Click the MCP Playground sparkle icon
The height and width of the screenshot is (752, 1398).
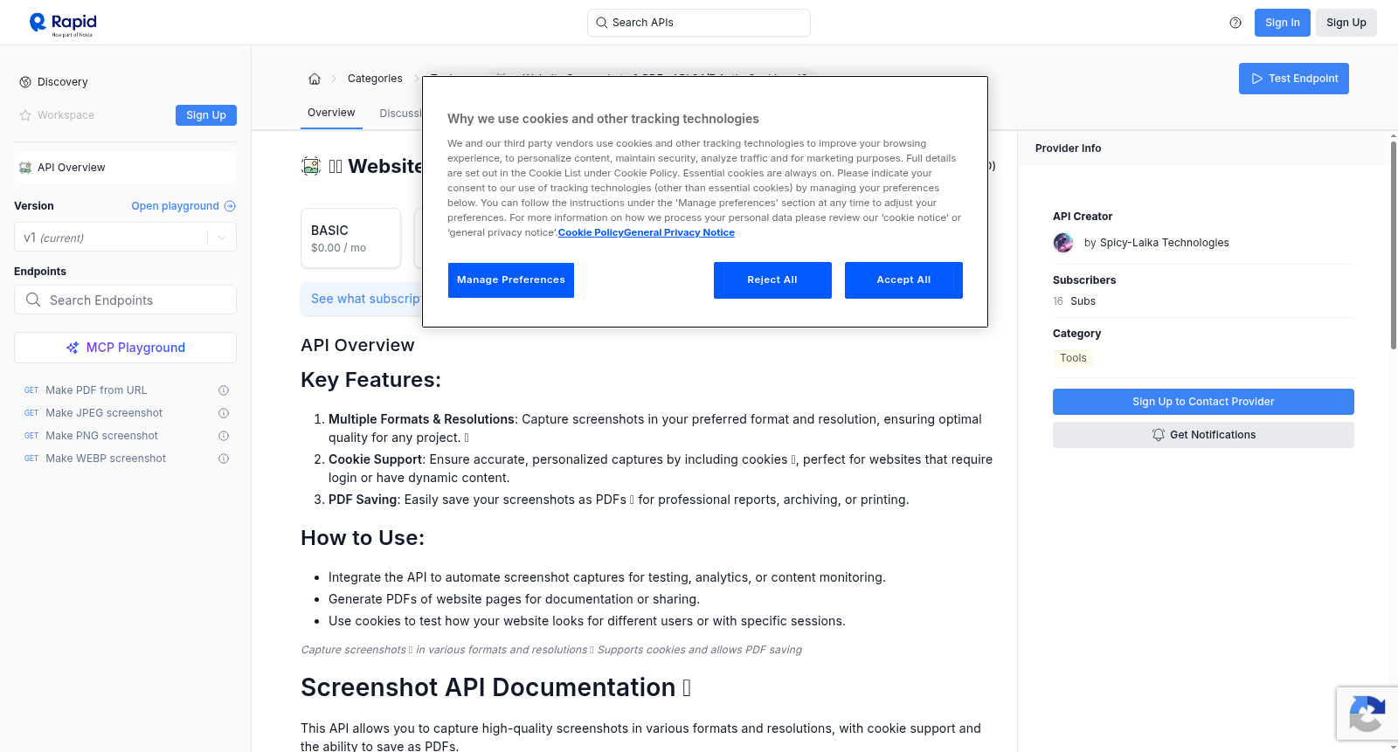73,348
